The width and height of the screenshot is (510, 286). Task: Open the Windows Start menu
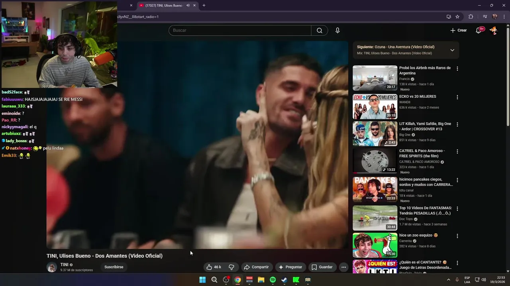pyautogui.click(x=202, y=280)
